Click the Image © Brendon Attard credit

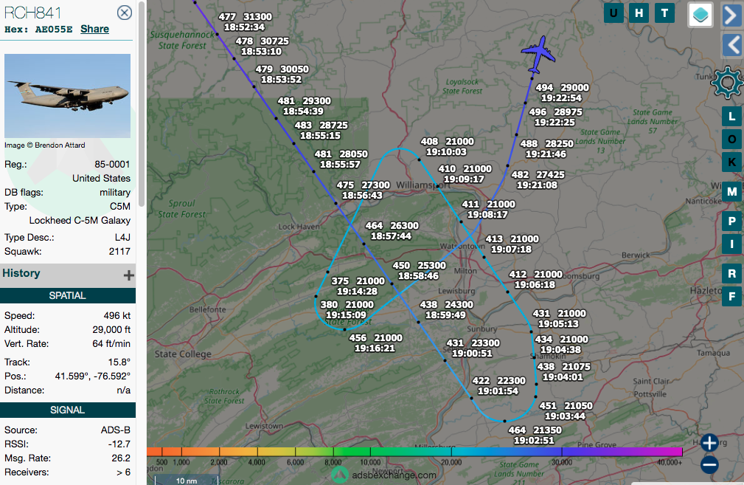[x=44, y=145]
